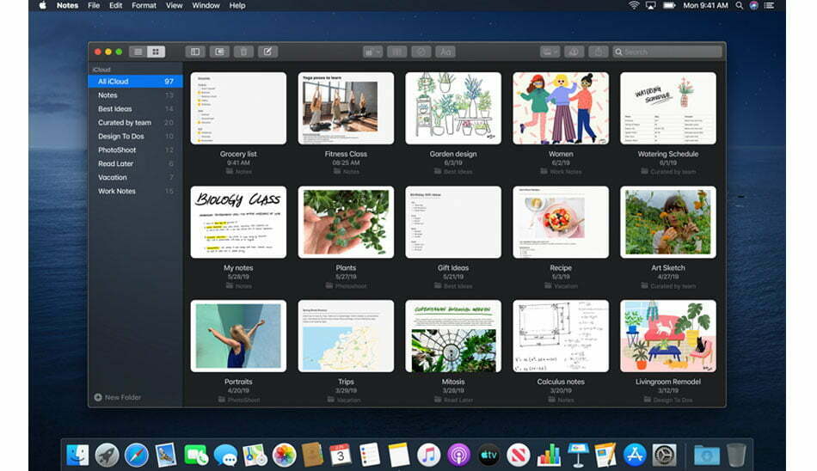Open the table dropdown in toolbar
Screen dimensions: 817x471
372,52
